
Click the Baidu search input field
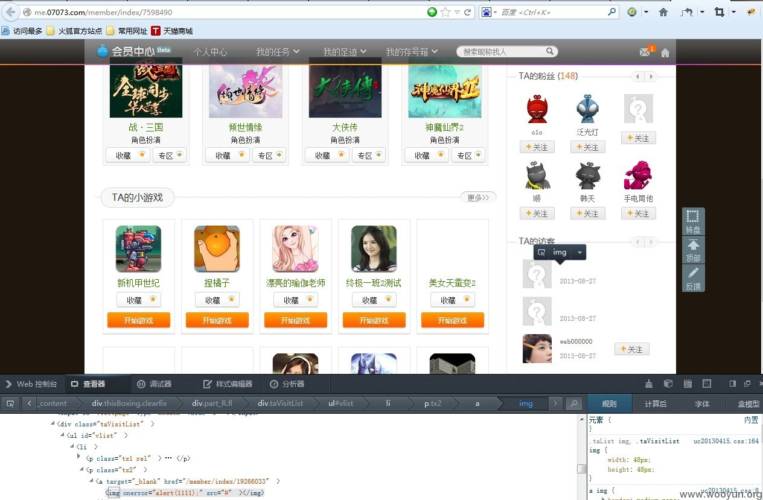click(552, 12)
